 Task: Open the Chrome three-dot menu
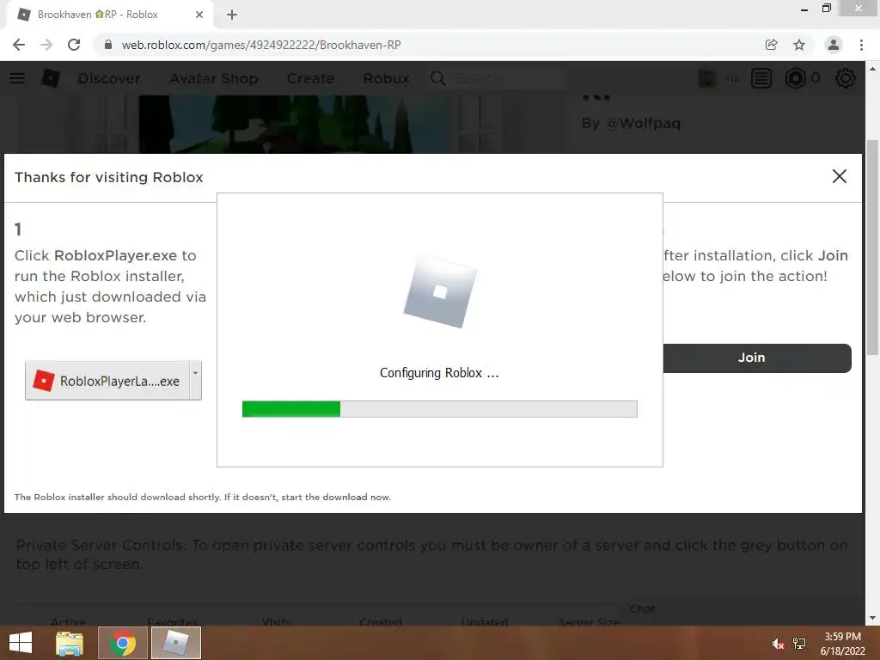point(861,45)
